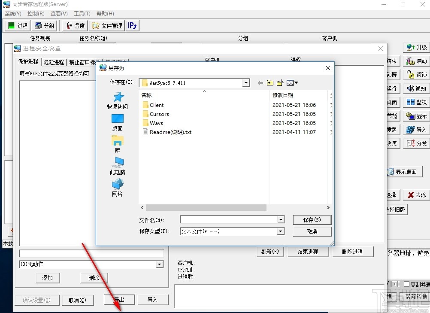Click 结束进程 button
The width and height of the screenshot is (430, 313).
coord(308,252)
